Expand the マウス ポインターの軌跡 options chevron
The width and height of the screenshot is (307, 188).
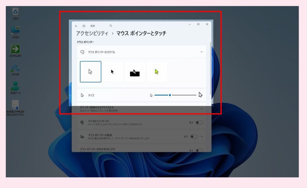202,137
